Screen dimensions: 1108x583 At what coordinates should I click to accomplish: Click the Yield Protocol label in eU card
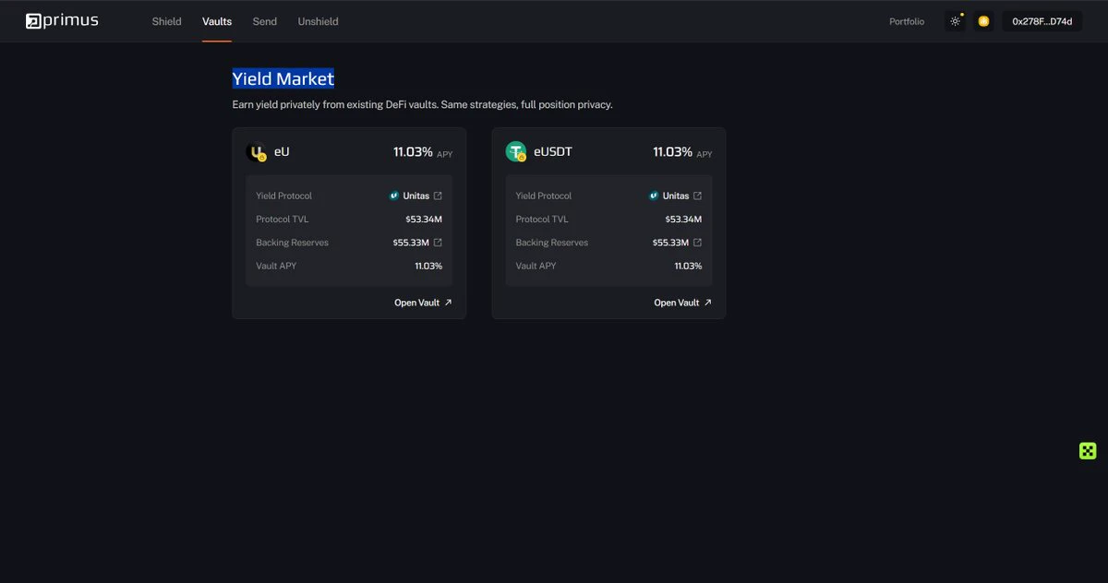[x=284, y=196]
